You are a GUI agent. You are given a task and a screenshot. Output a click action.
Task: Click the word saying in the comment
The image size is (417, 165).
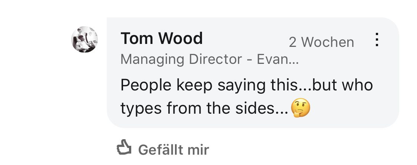(x=237, y=86)
